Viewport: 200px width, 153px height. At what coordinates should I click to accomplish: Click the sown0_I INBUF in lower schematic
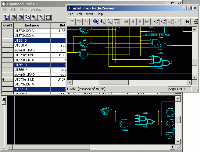click(x=105, y=111)
